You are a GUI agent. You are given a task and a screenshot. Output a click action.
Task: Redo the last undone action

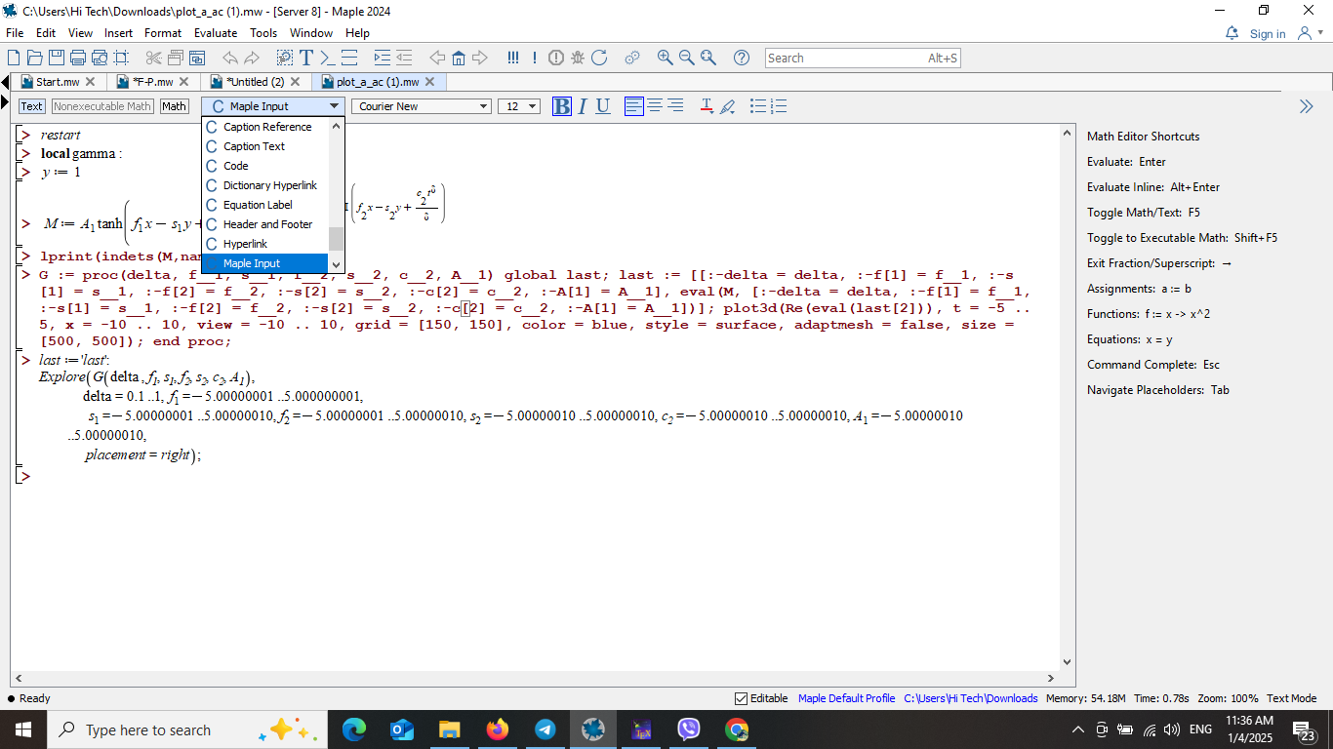[252, 58]
